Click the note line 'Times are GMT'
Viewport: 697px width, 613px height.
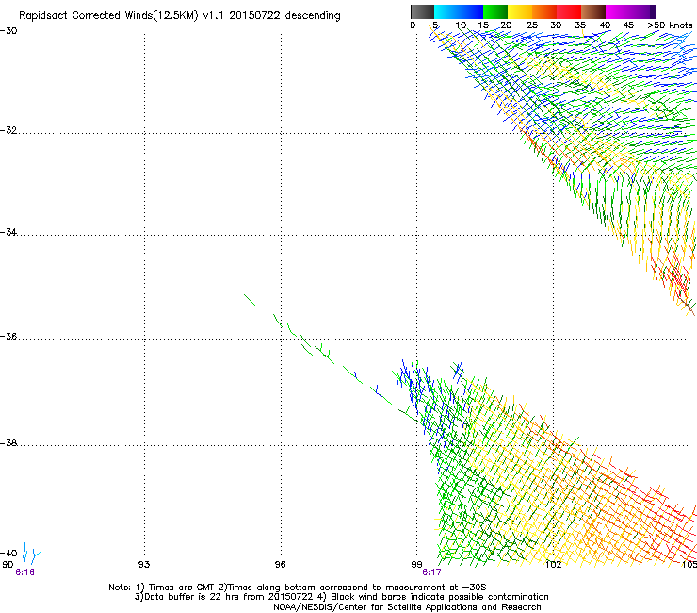click(298, 588)
